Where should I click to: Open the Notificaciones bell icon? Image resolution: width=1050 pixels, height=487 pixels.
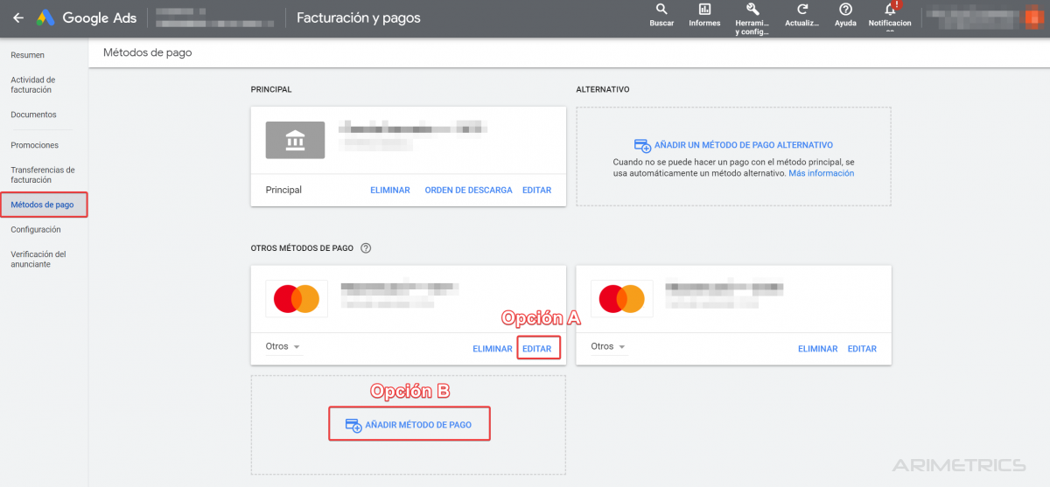[890, 10]
